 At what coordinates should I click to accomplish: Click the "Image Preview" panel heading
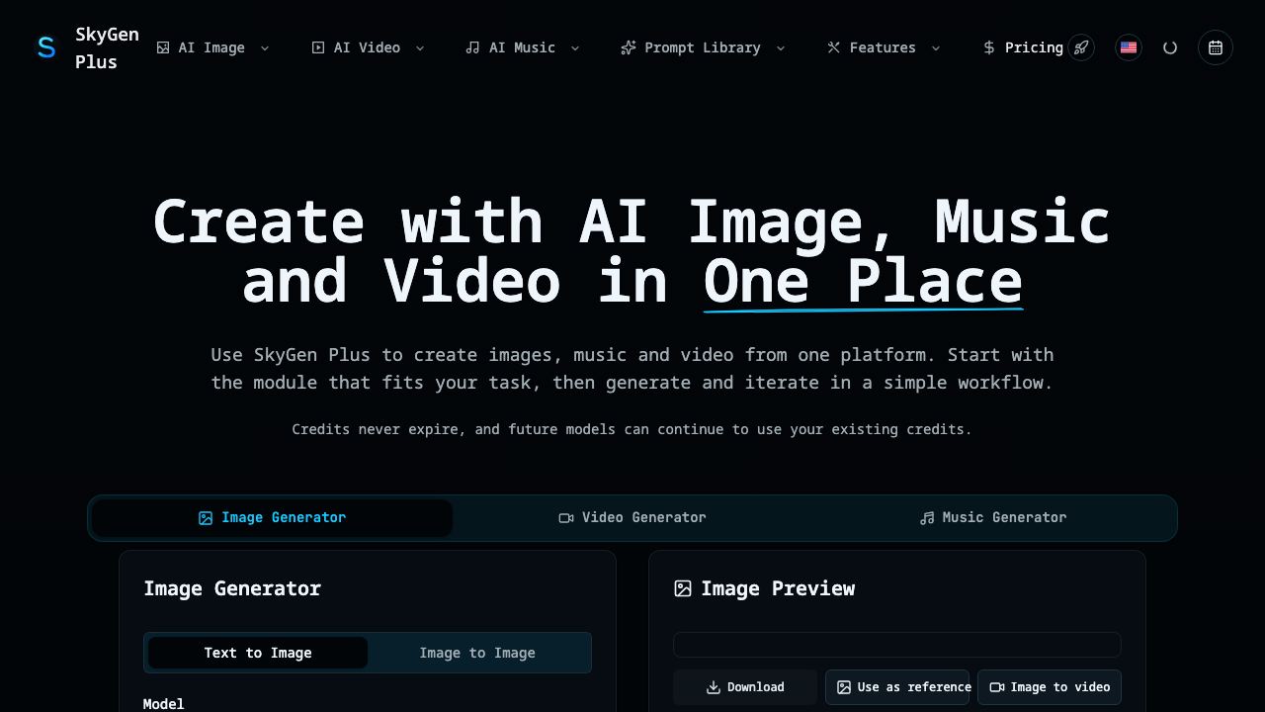click(764, 588)
